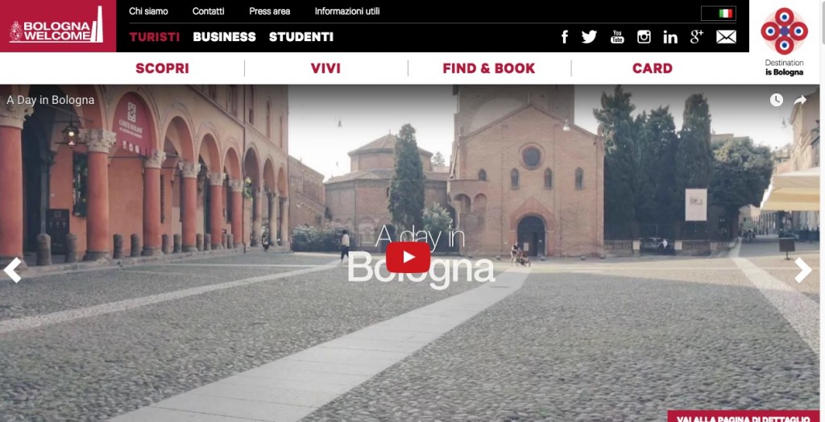Visit the YouTube channel icon
The height and width of the screenshot is (422, 825).
(617, 37)
